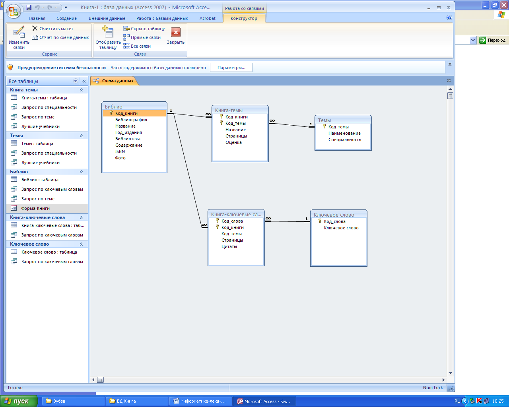Select Код_книги field in Библио table

[134, 113]
